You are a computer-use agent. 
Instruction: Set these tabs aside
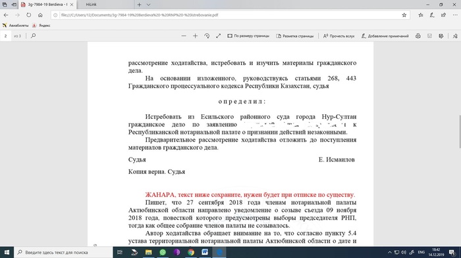click(x=14, y=5)
